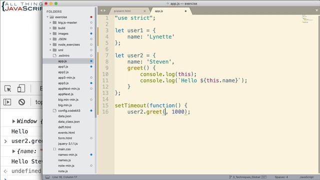Open app2.js in the sidebar
320x180 pixels.
63,72
